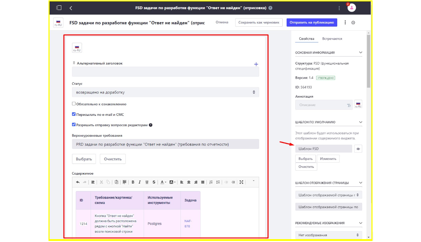This screenshot has width=421, height=242.
Task: Apply bold formatting in editor
Action: pos(133,182)
